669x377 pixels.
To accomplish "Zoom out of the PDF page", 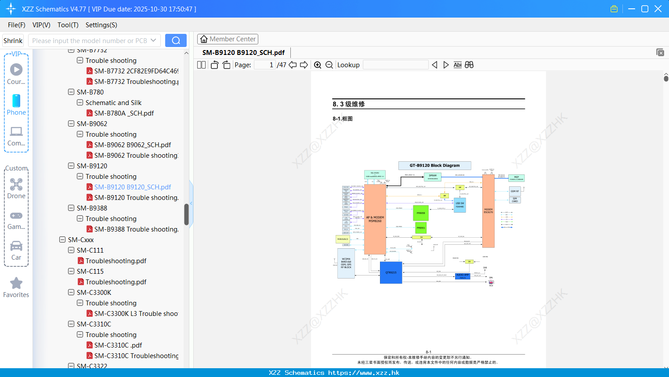I will click(x=329, y=65).
